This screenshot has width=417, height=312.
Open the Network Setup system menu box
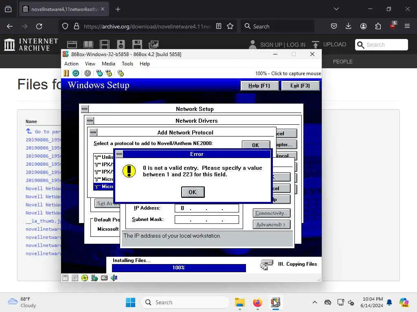click(x=85, y=109)
